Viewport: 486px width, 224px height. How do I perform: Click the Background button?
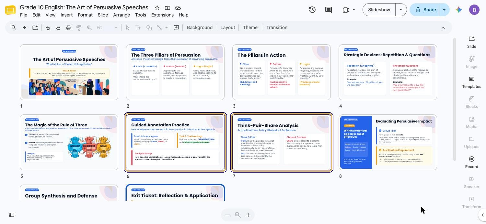200,27
